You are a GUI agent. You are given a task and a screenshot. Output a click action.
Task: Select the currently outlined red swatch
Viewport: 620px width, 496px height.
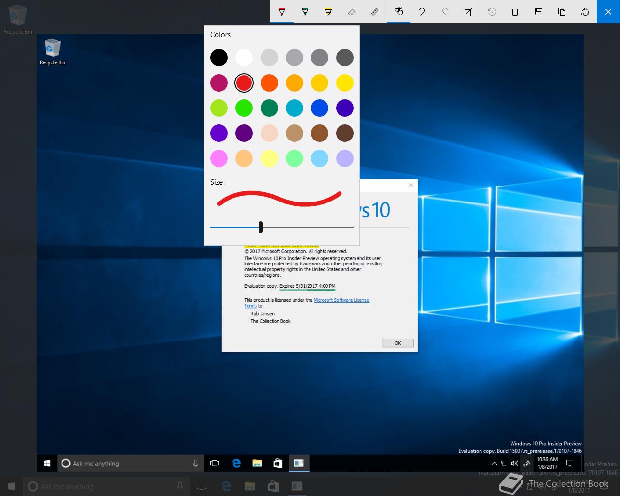(244, 83)
